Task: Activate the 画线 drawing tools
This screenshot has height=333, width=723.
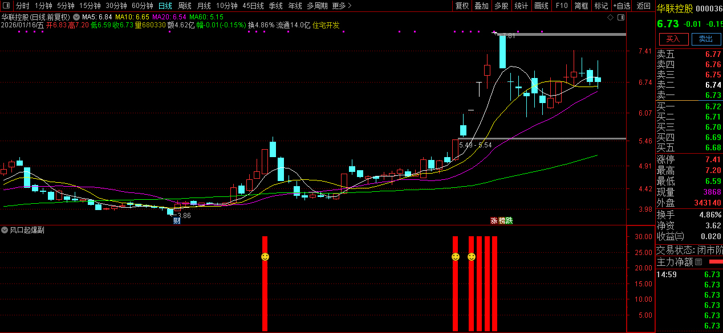Action: pos(541,6)
